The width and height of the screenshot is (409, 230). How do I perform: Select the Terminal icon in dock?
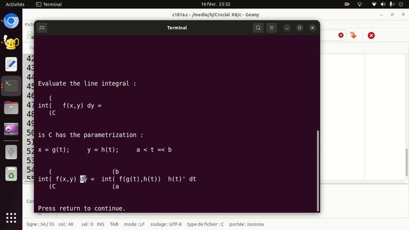tap(11, 86)
